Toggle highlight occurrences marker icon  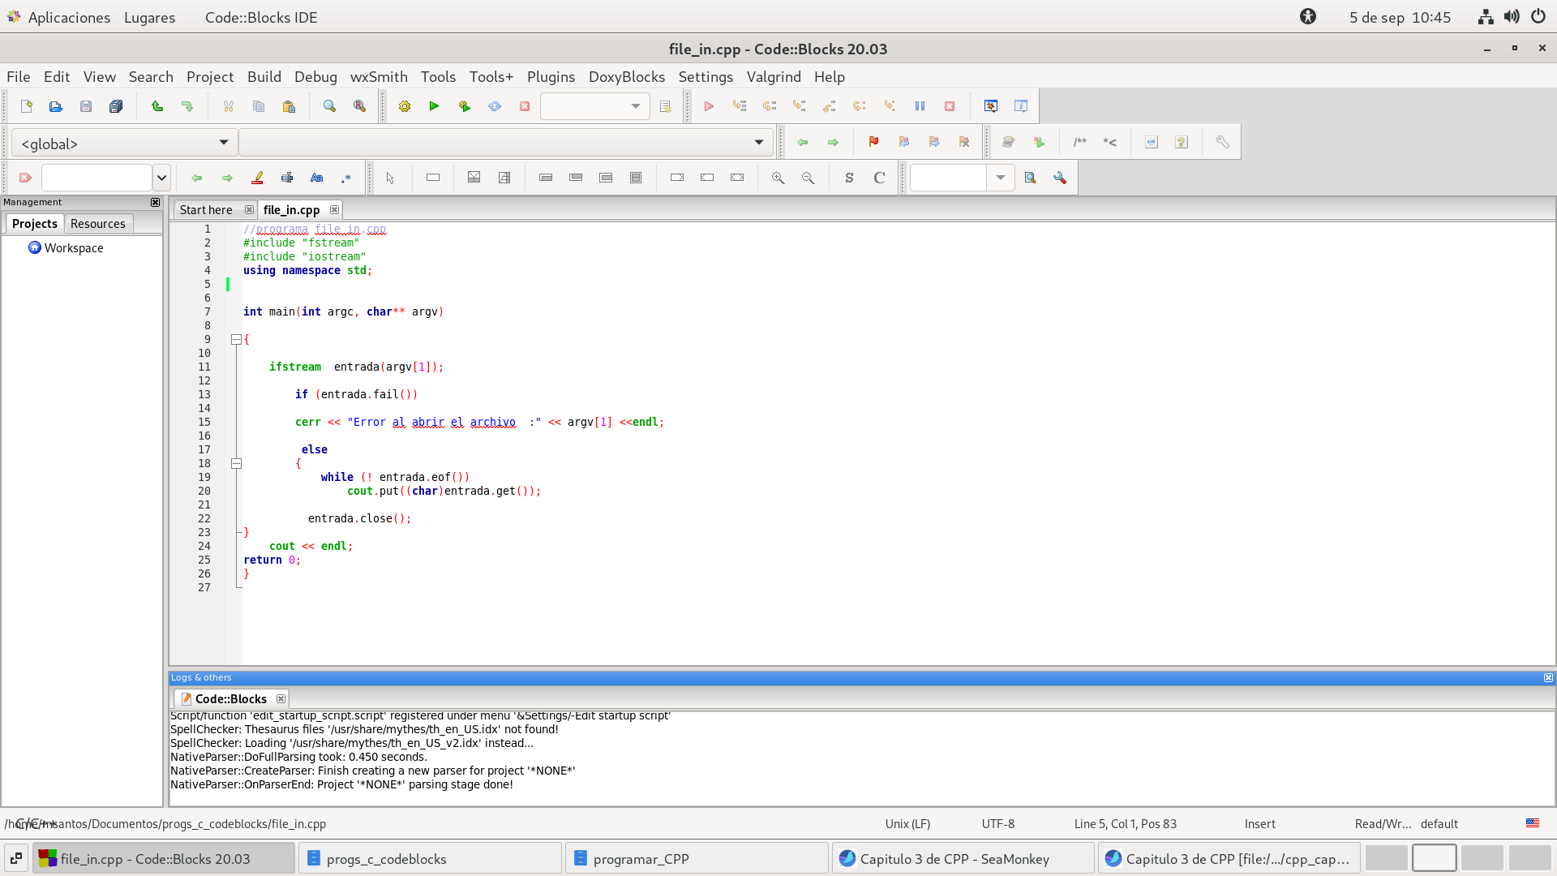point(257,178)
